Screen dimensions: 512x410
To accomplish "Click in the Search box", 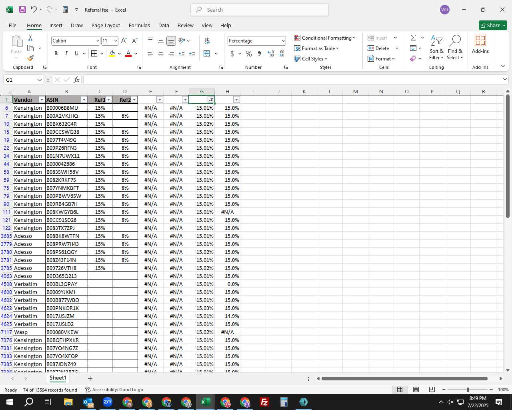I will [260, 10].
